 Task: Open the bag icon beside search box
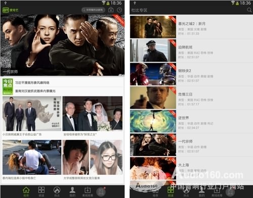111,10
